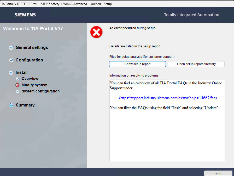Click "Information on resolving problems:" label
234x176 pixels.
[134, 76]
